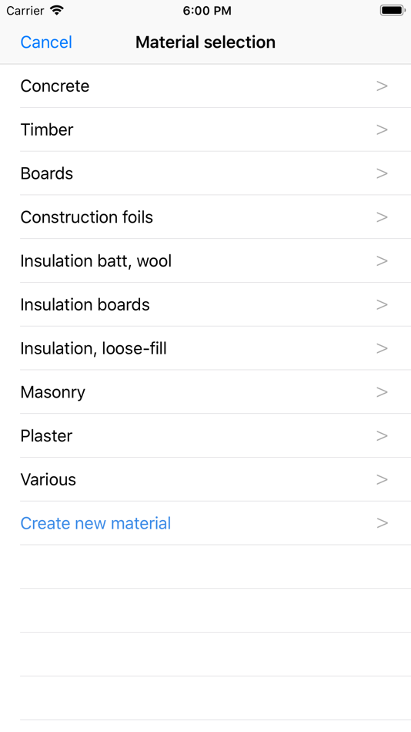Open Insulation batt, wool category

(205, 261)
